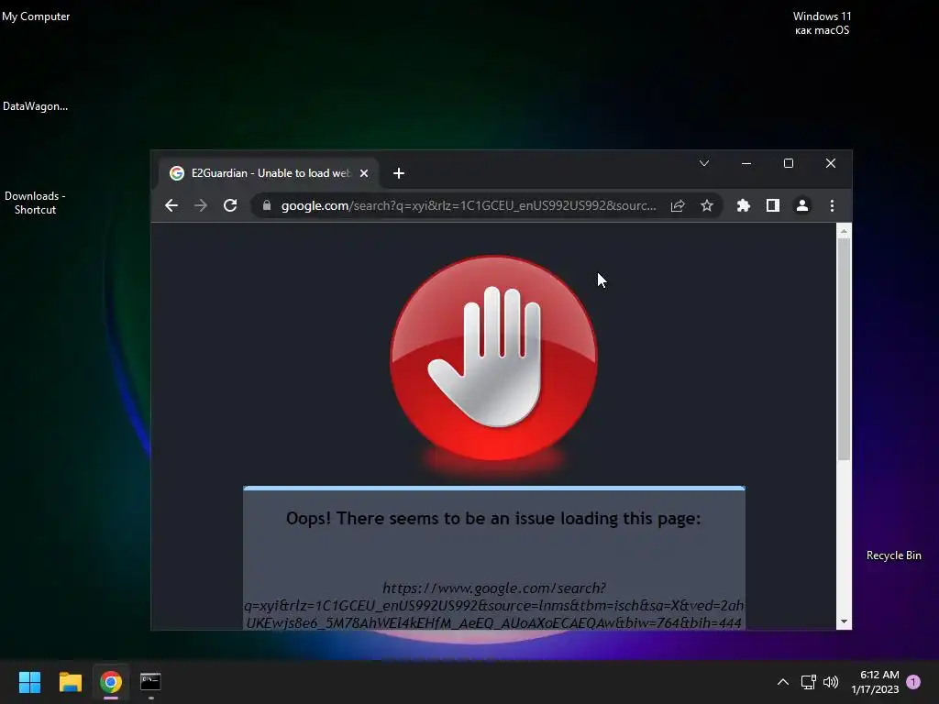Maximize the Chrome window
This screenshot has width=939, height=704.
click(x=789, y=163)
